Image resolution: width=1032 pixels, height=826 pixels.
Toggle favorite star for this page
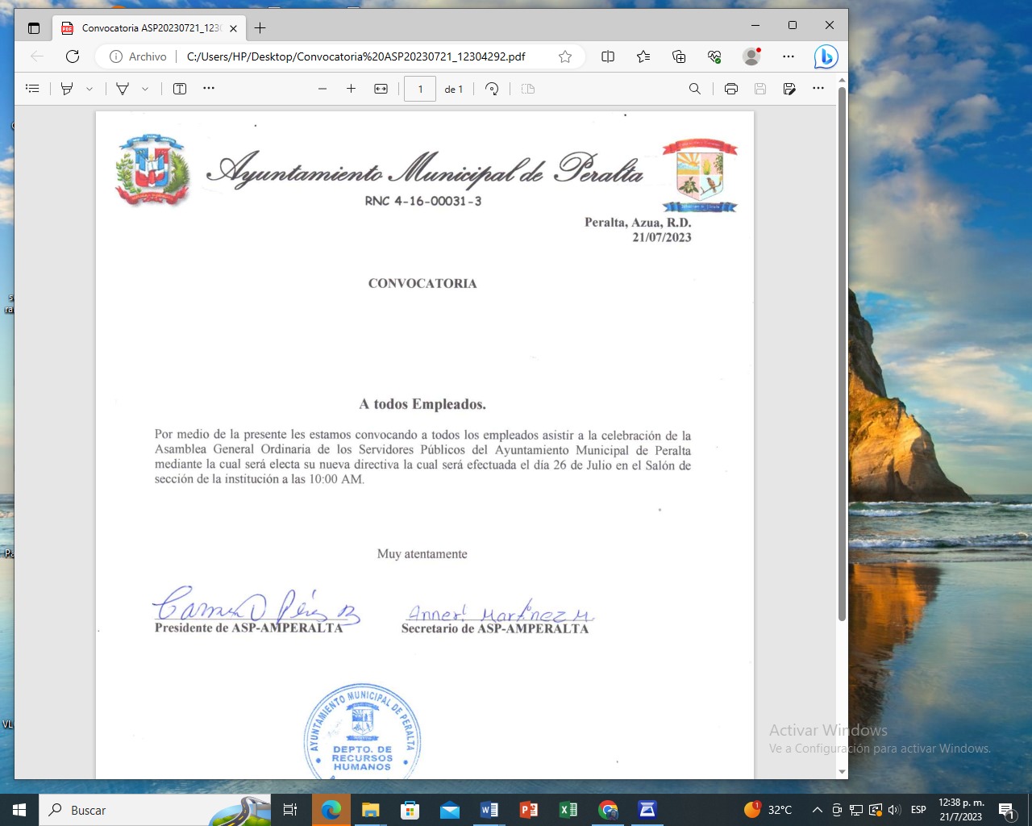pos(565,56)
